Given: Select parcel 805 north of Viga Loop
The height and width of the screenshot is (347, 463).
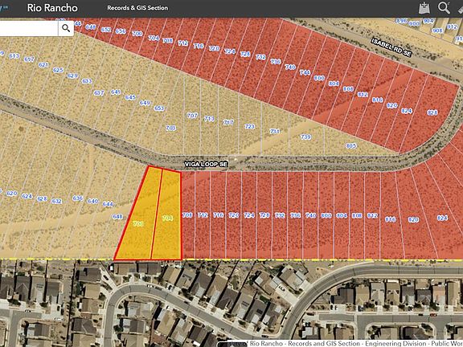Looking at the screenshot, I should [351, 145].
